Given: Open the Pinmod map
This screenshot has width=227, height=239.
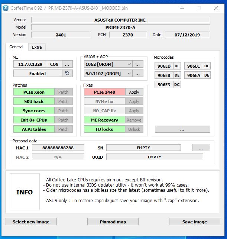Looking at the screenshot, I should 113,222.
